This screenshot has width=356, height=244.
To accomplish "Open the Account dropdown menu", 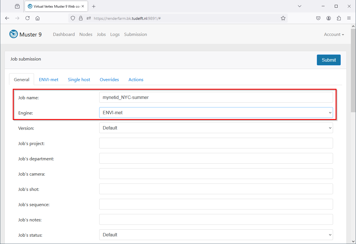I will coord(334,34).
